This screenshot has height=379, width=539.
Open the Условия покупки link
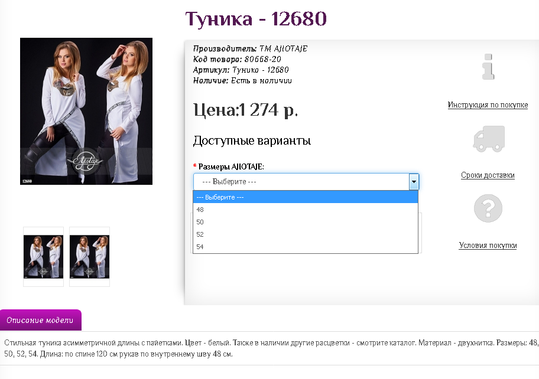488,246
